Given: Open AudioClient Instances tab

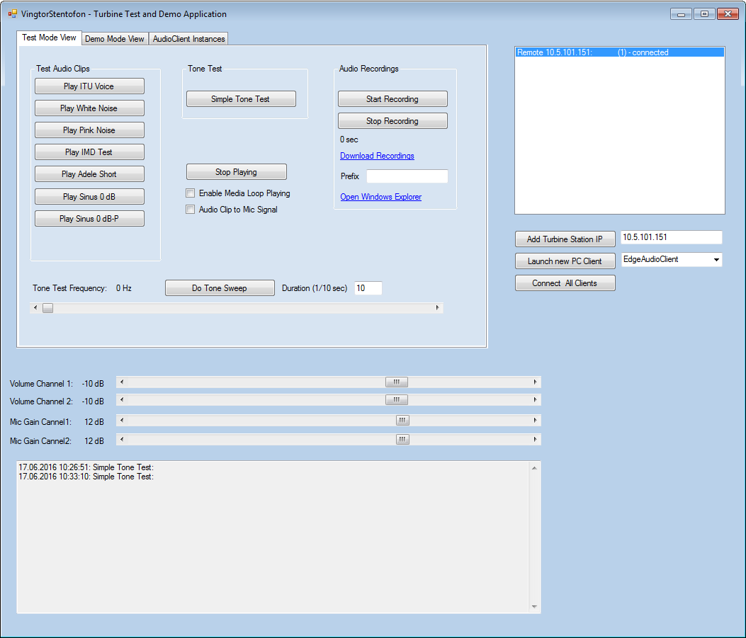Looking at the screenshot, I should pyautogui.click(x=188, y=39).
